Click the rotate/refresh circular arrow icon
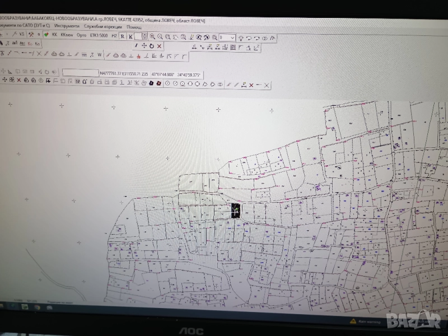448x336 pixels. 152,46
